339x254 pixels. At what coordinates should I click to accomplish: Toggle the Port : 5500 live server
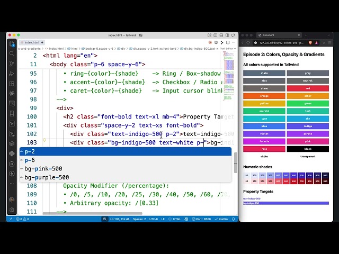coord(201,219)
